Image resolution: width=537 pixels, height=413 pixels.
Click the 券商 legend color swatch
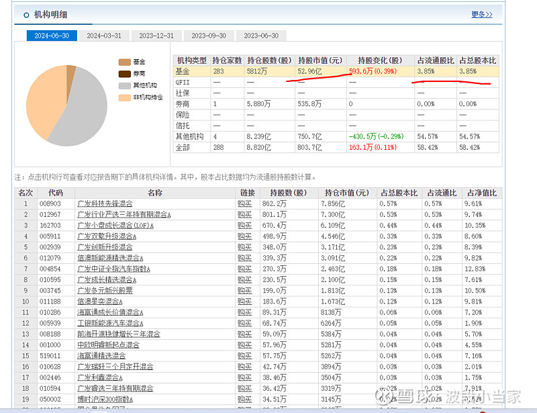(125, 74)
